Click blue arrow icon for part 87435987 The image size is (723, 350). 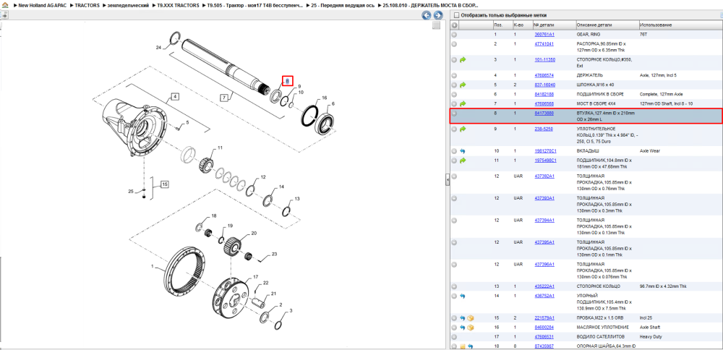click(471, 346)
